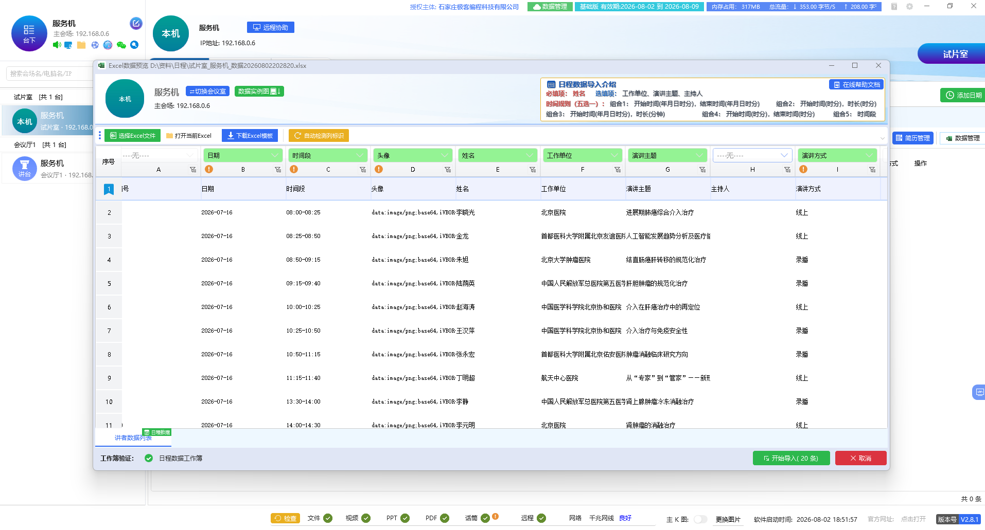Open 简历管理 in the main window

tap(913, 138)
